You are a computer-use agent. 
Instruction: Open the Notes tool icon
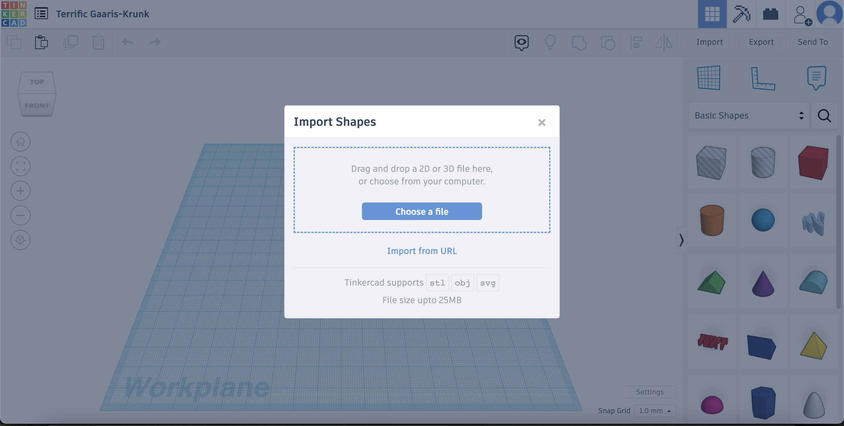pyautogui.click(x=816, y=78)
